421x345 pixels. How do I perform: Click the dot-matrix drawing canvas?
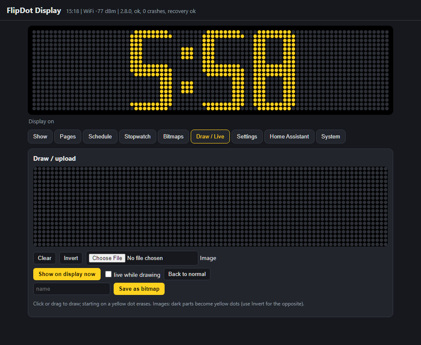[210, 207]
